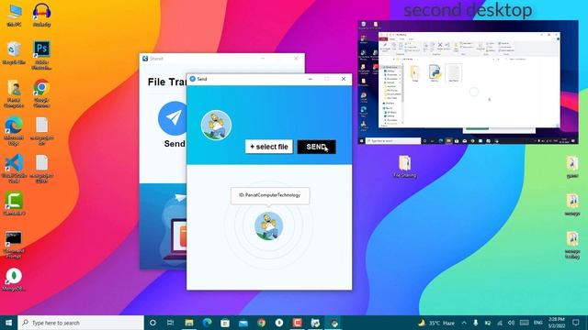The height and width of the screenshot is (330, 588).
Task: Minimize the Send window
Action: pyautogui.click(x=311, y=79)
